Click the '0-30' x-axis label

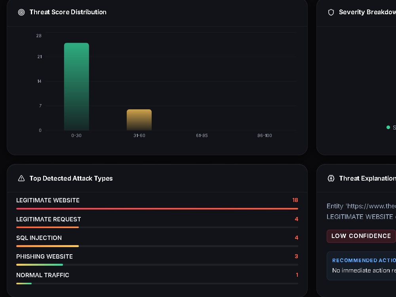pyautogui.click(x=76, y=135)
